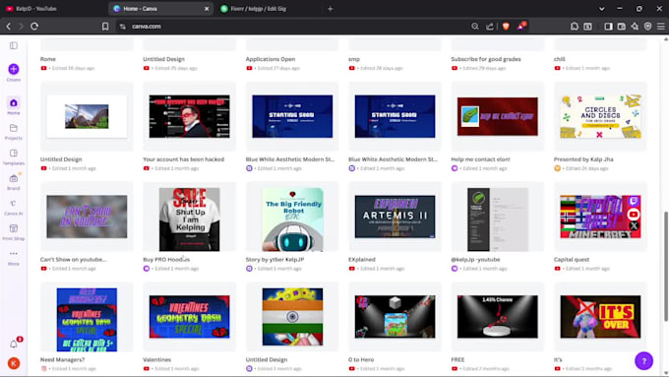Open Canva AI in sidebar
Image resolution: width=669 pixels, height=377 pixels.
coord(14,207)
